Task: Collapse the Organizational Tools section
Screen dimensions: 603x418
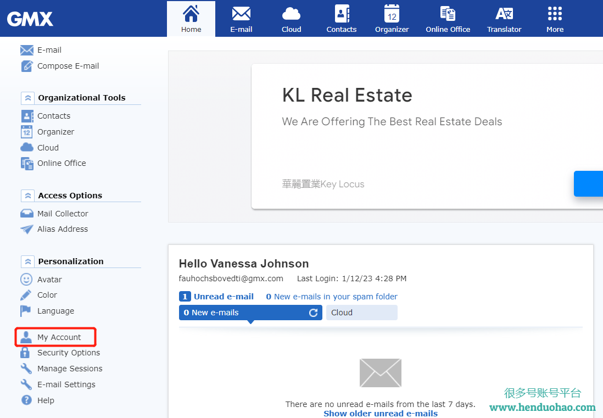Action: [x=27, y=98]
